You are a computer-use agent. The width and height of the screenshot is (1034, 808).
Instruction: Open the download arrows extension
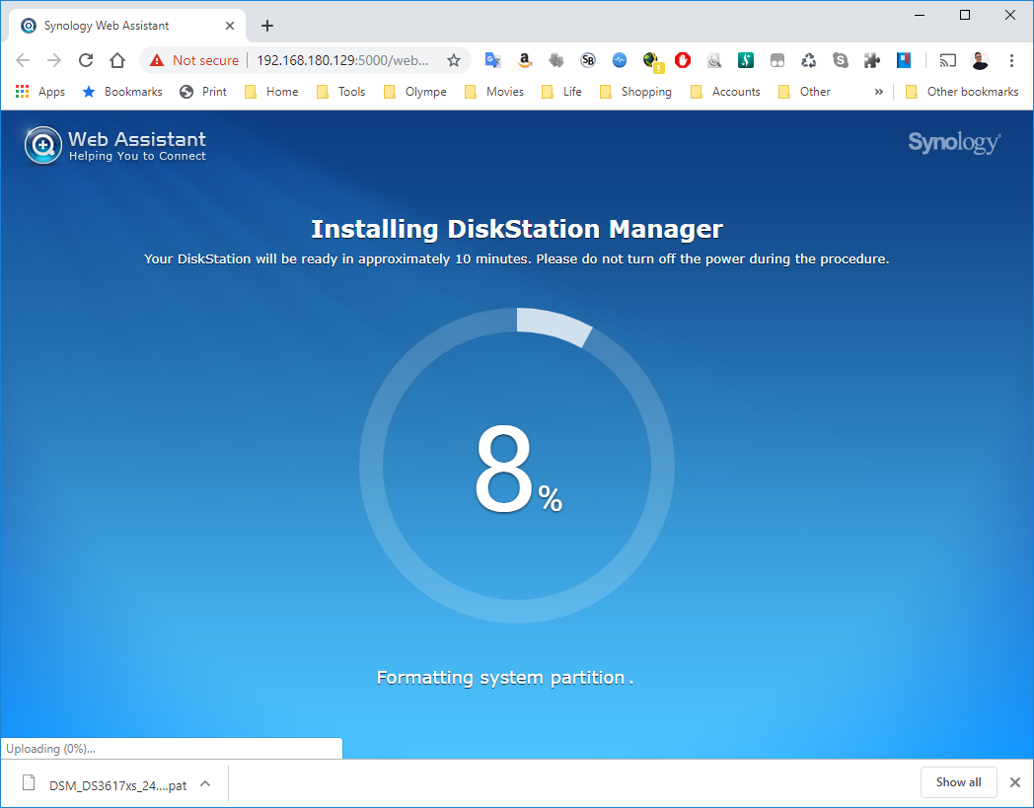555,61
